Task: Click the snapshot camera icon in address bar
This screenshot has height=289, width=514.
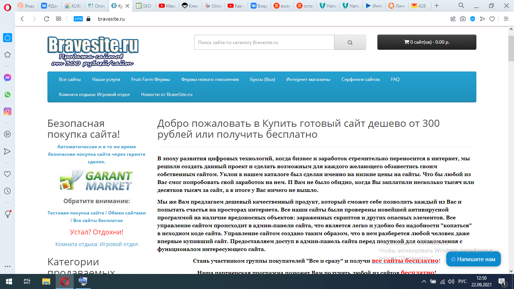Action: coord(463,19)
